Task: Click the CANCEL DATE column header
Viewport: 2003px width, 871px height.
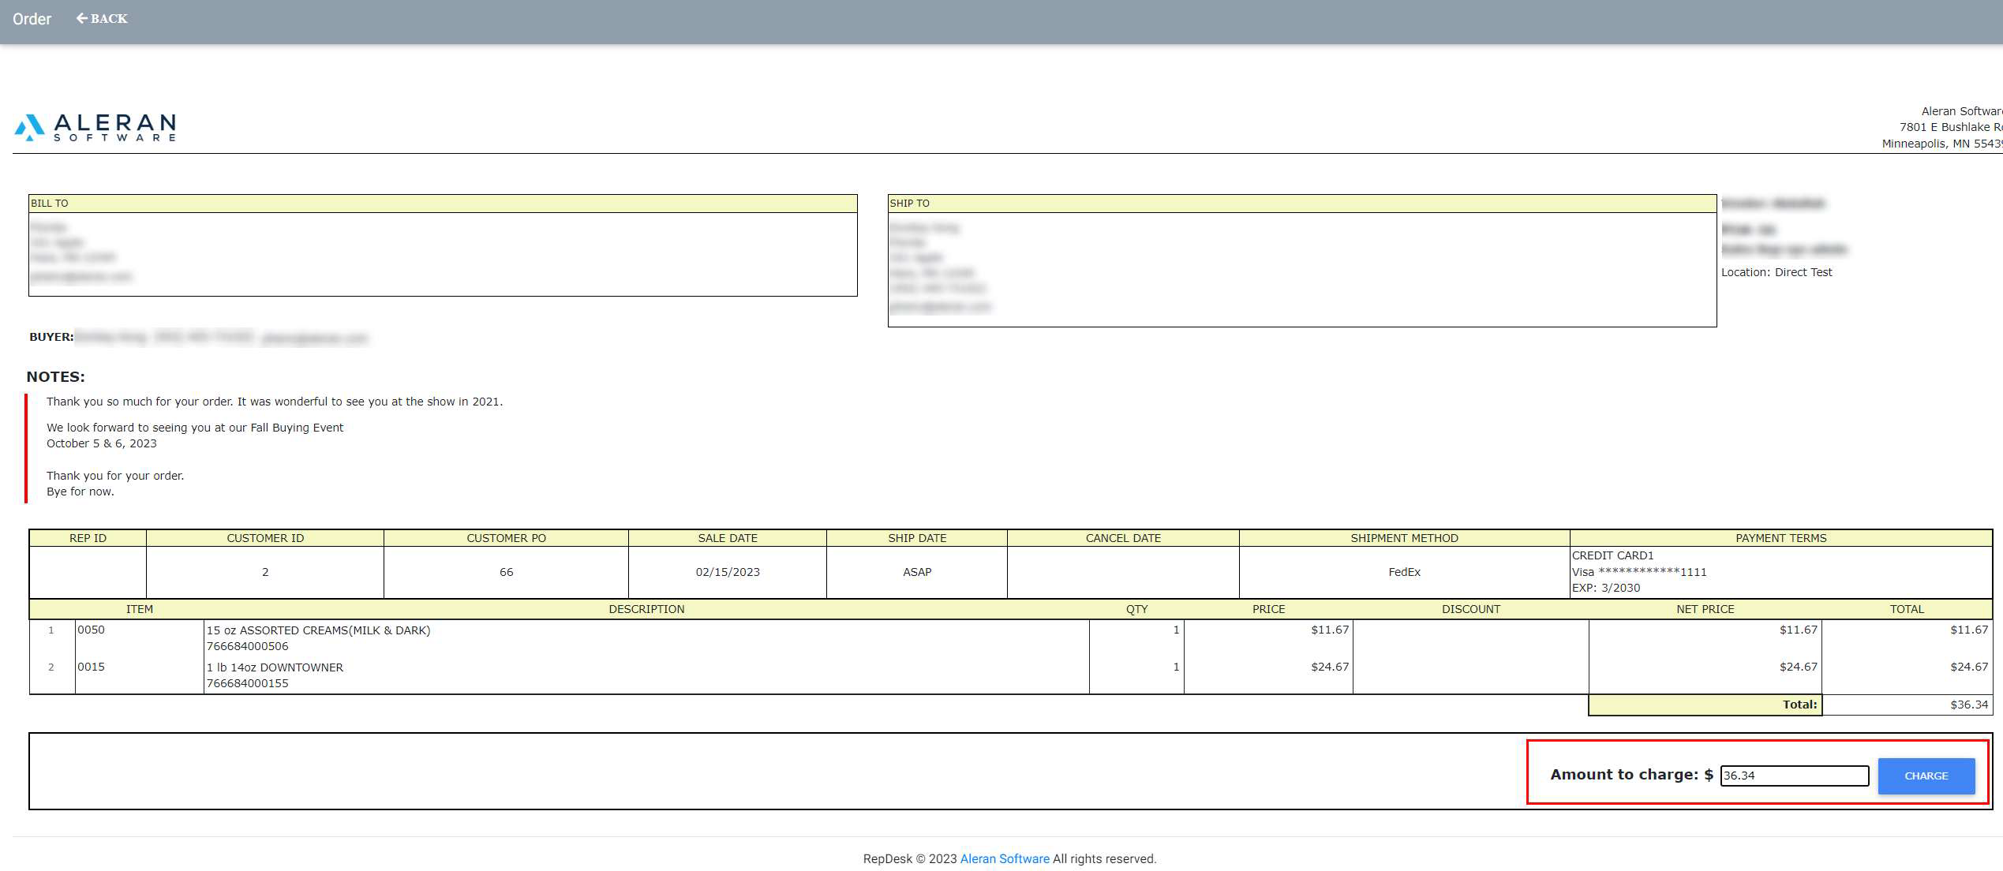Action: pos(1123,538)
